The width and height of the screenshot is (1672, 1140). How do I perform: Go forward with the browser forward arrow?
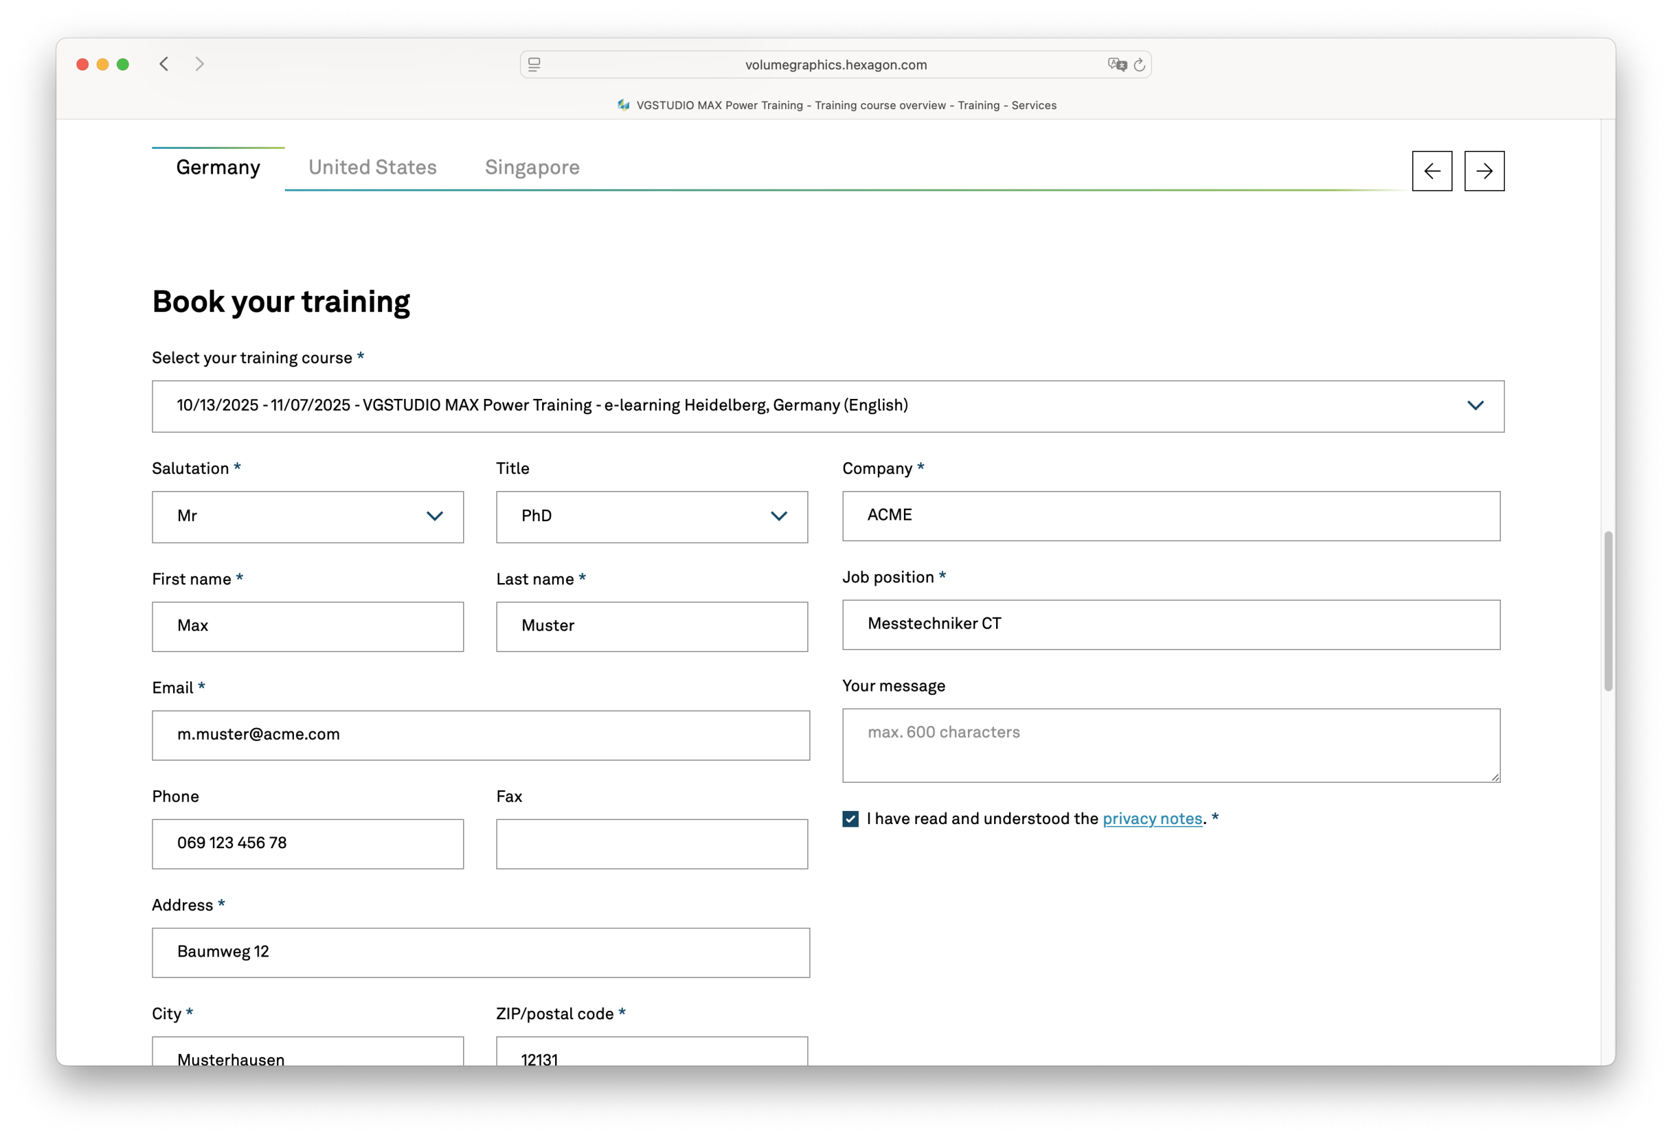(199, 64)
